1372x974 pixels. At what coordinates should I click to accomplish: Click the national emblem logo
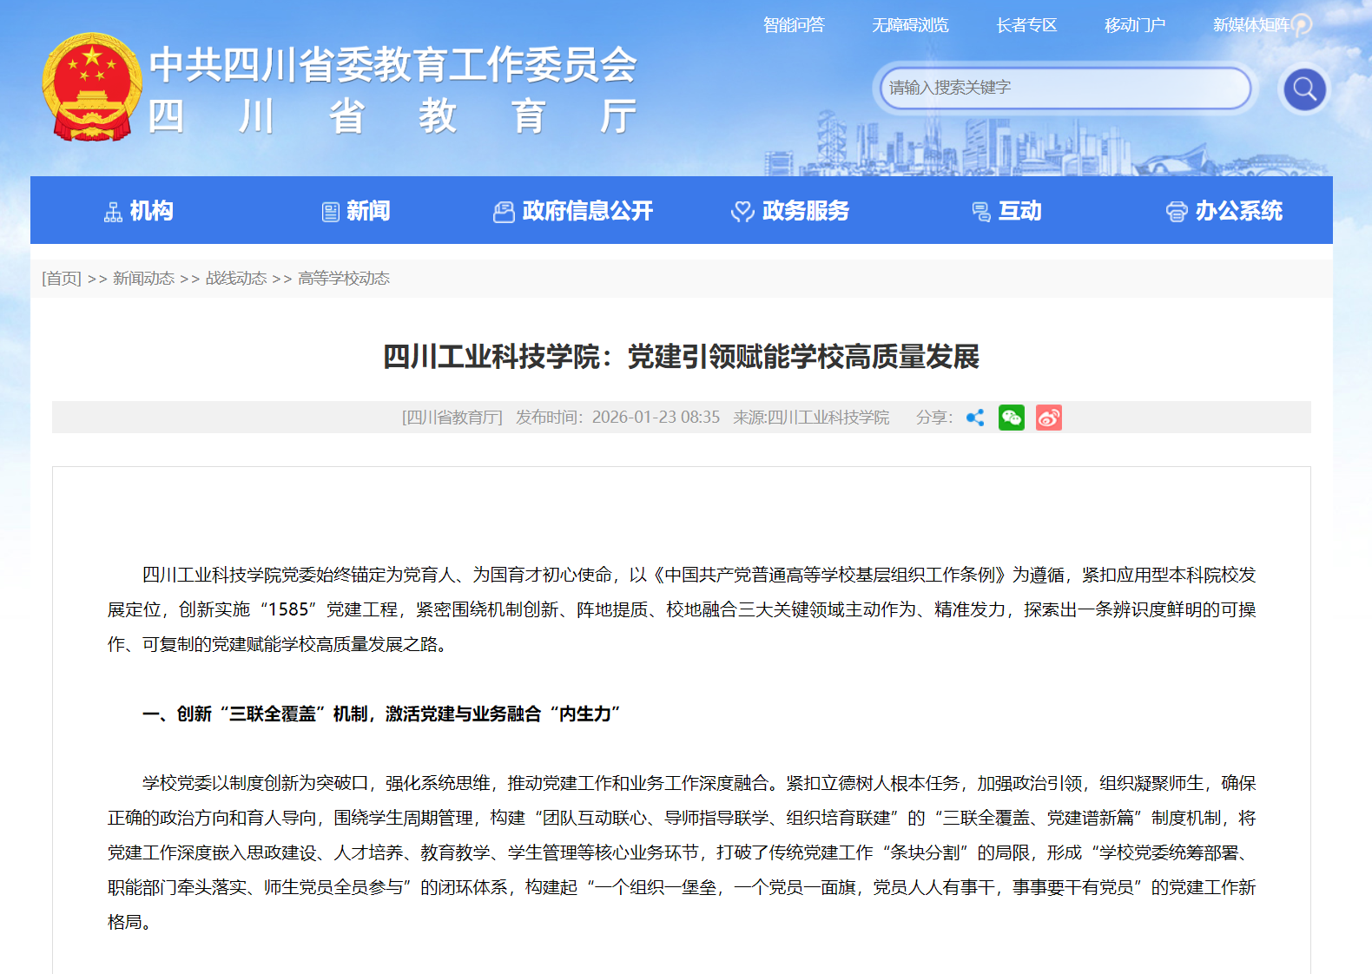(x=92, y=87)
